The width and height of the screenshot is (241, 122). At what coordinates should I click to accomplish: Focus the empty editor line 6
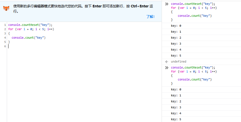[84, 46]
